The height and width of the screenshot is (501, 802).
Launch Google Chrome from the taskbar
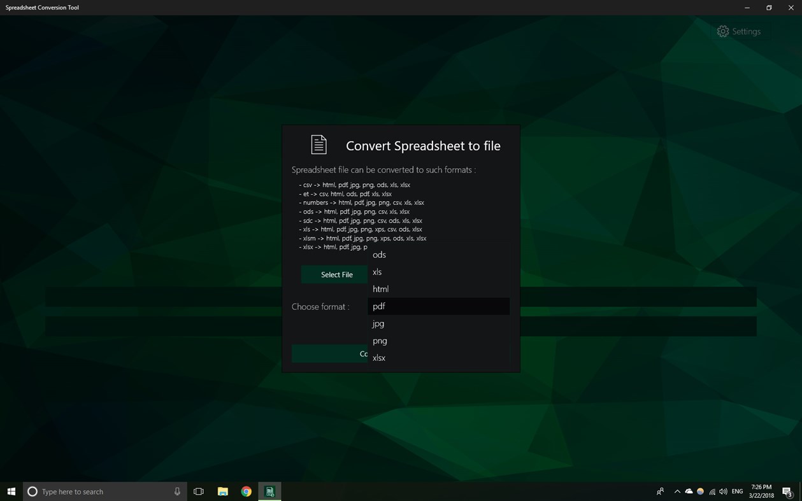coord(245,491)
